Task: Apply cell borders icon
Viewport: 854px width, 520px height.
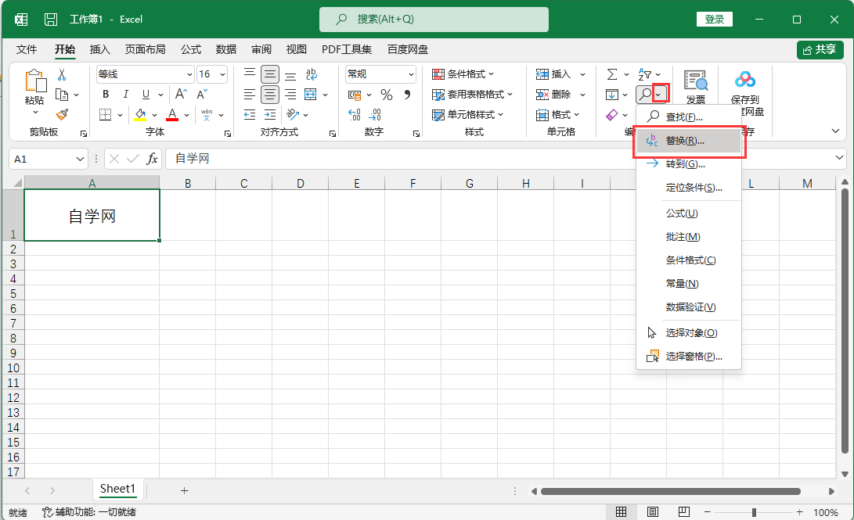Action: [x=105, y=114]
